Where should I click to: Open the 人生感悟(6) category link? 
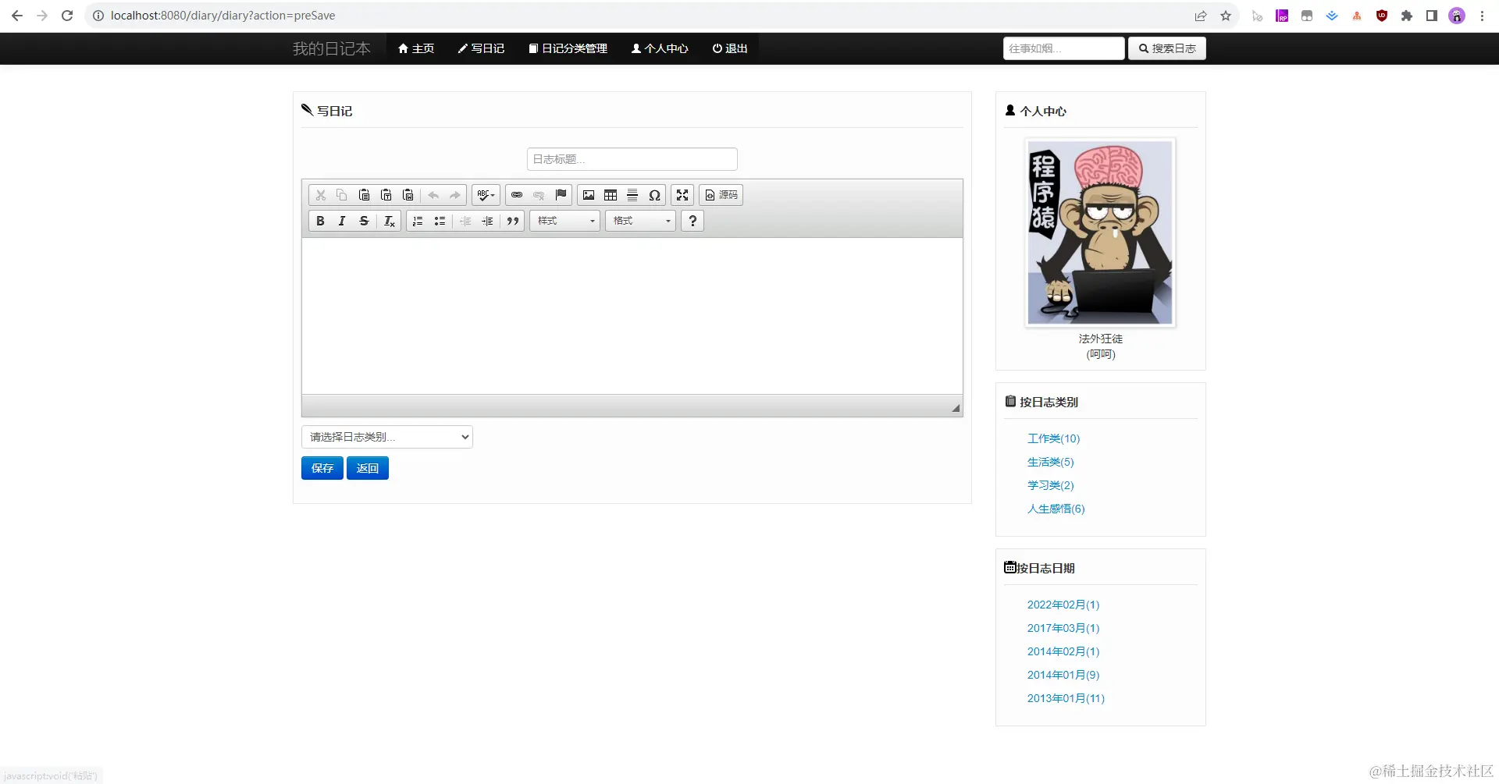click(1056, 509)
